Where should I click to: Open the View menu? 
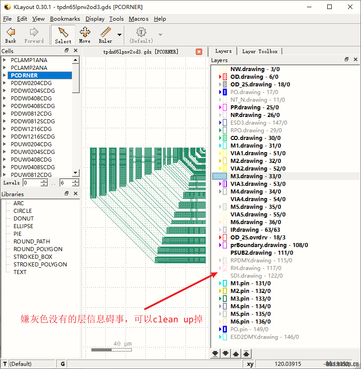(38, 19)
